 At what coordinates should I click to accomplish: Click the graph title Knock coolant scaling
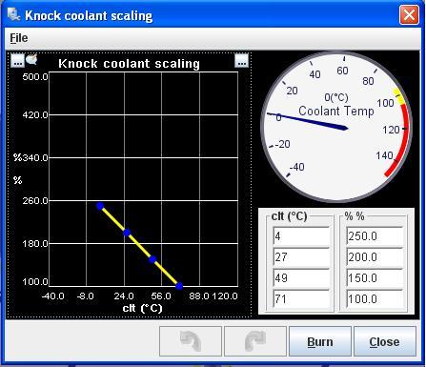coord(129,64)
